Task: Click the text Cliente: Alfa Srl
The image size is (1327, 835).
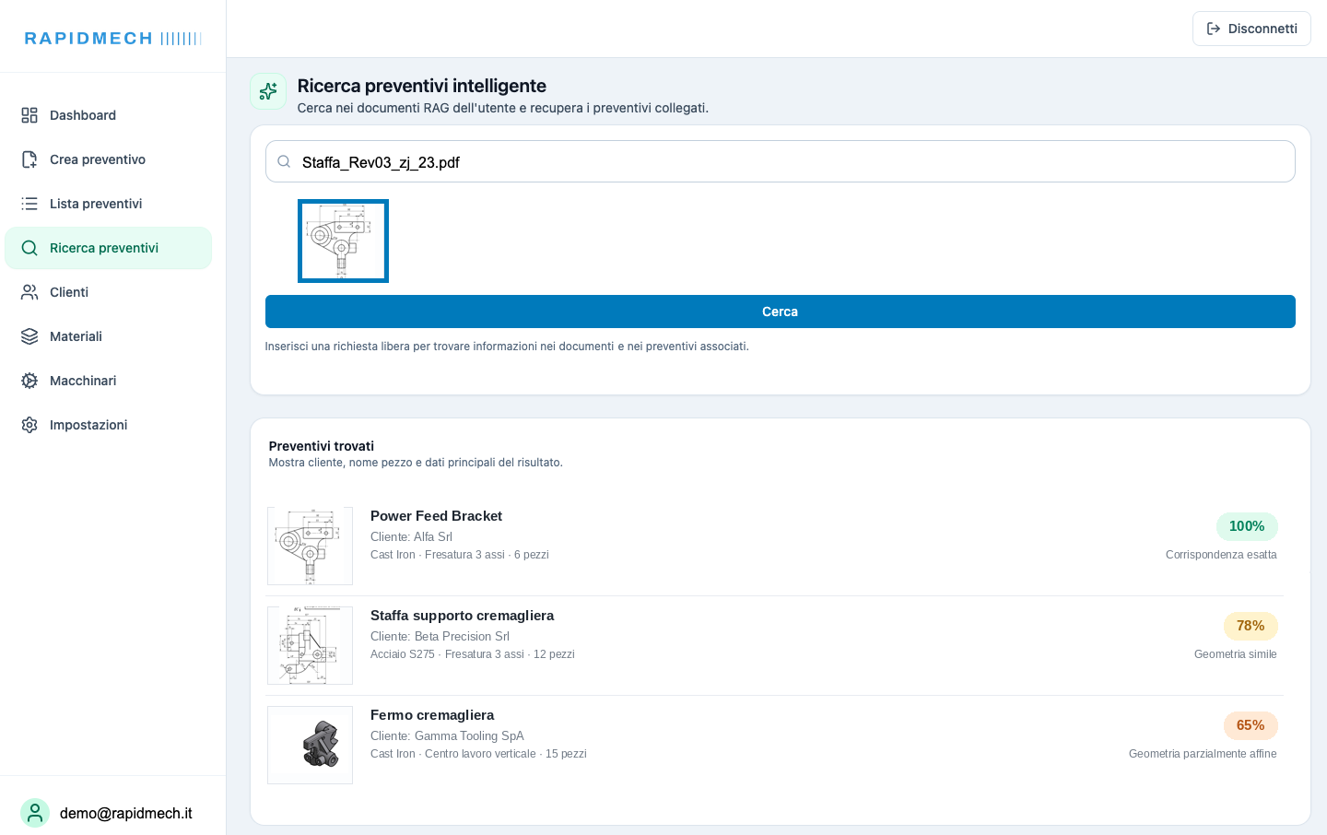Action: (411, 536)
